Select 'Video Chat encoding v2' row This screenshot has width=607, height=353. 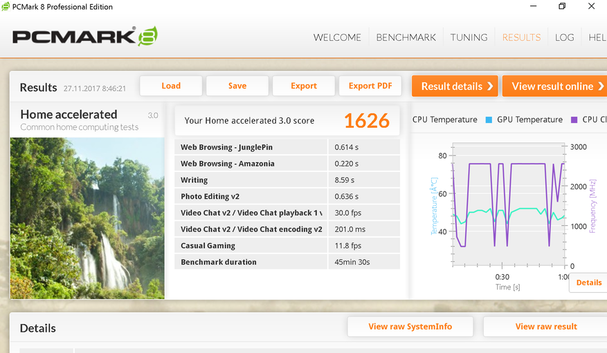click(287, 229)
